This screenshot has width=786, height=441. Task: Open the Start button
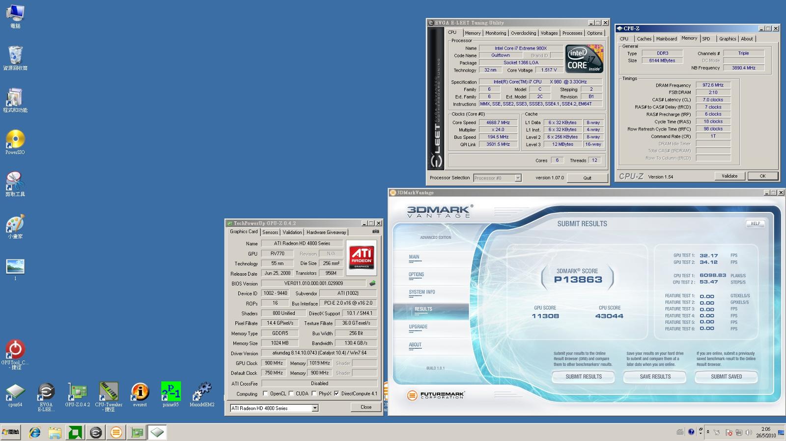pyautogui.click(x=10, y=432)
